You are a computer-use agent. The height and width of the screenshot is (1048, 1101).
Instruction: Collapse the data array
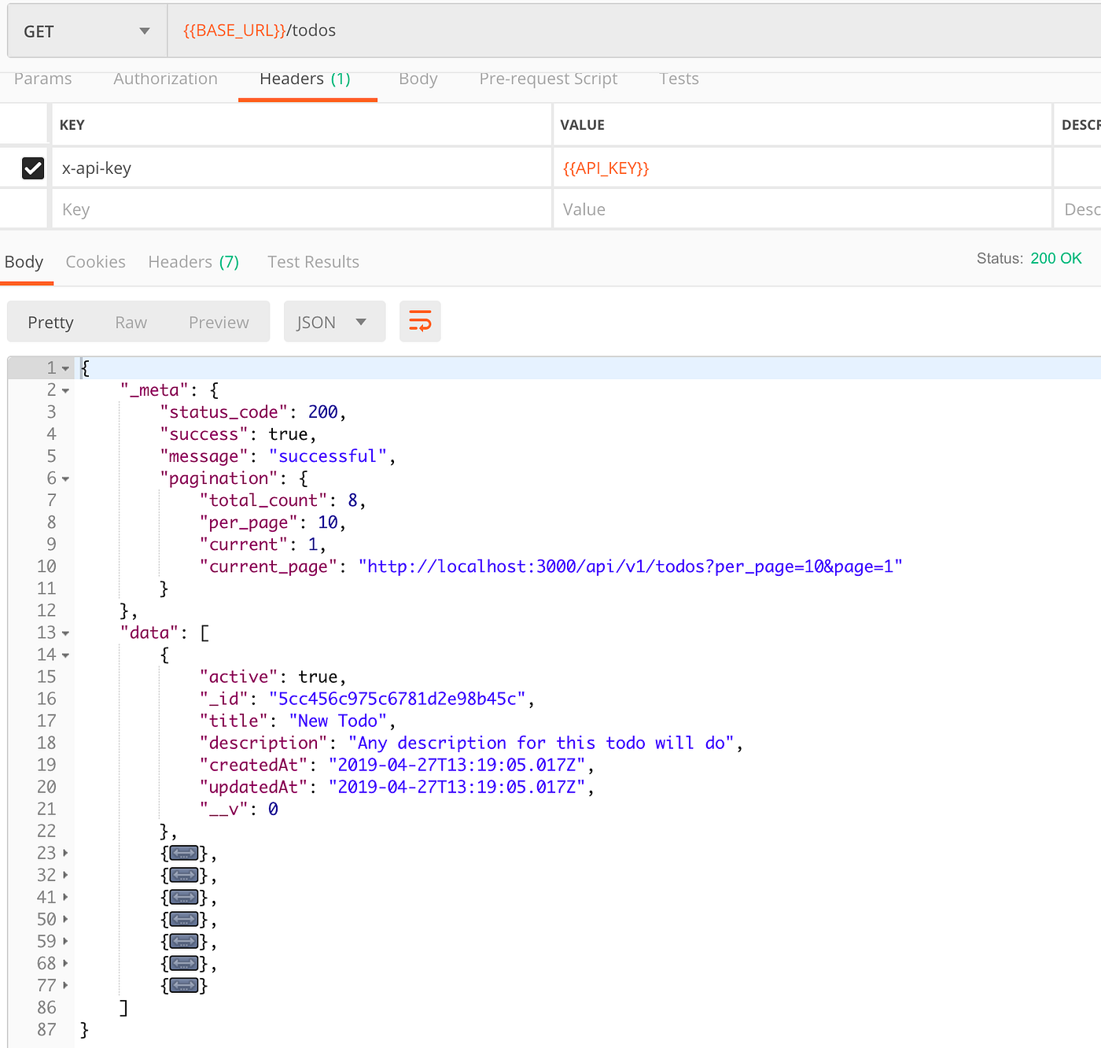64,632
